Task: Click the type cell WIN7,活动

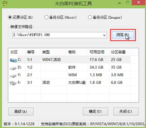Action: coord(52,60)
